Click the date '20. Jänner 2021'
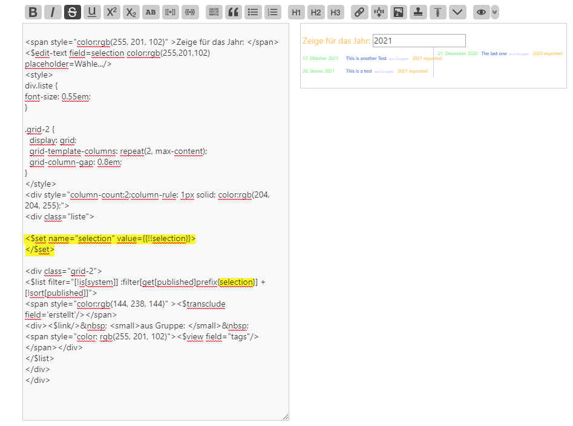 (318, 71)
